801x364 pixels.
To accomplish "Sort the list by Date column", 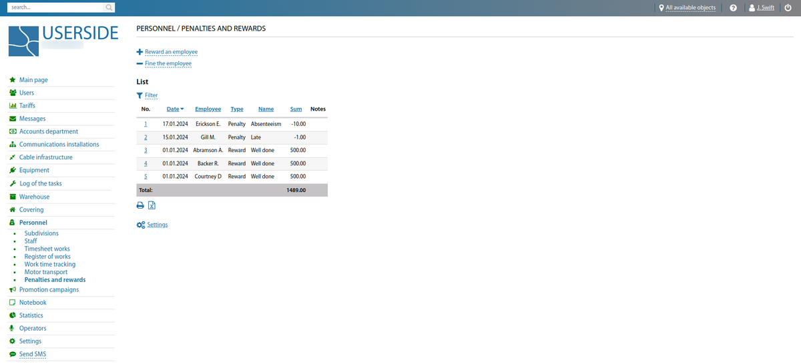I will (x=173, y=109).
